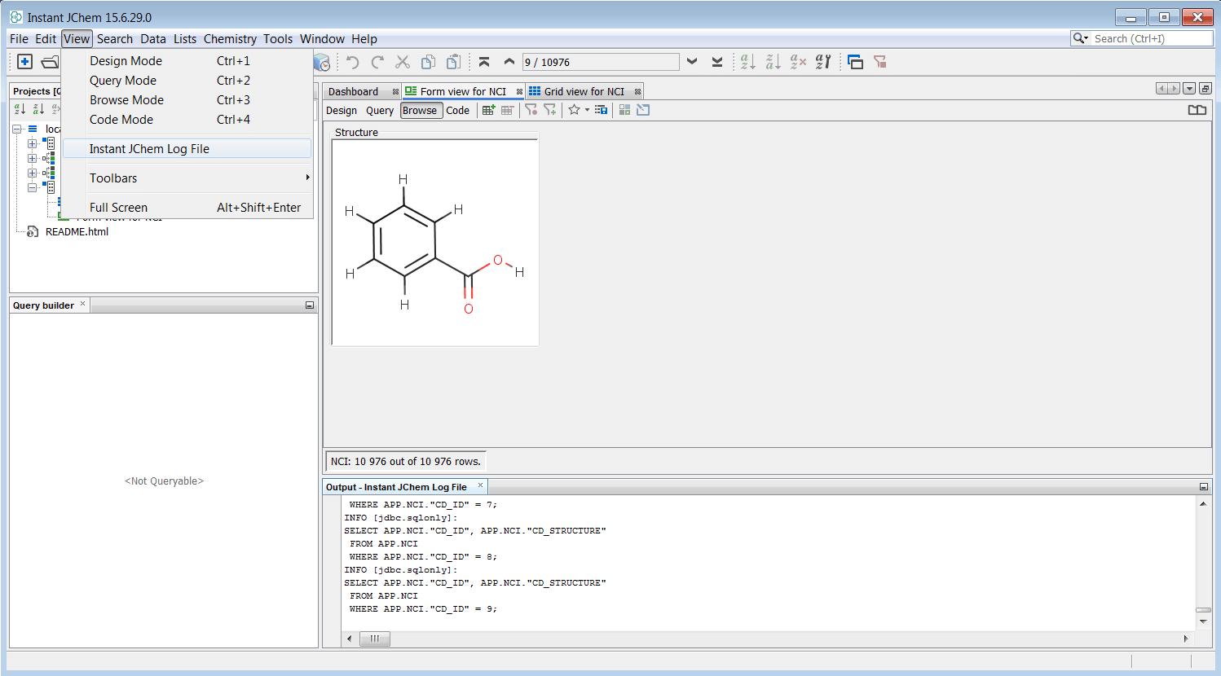Viewport: 1221px width, 676px height.
Task: Click the Undo icon
Action: point(352,61)
